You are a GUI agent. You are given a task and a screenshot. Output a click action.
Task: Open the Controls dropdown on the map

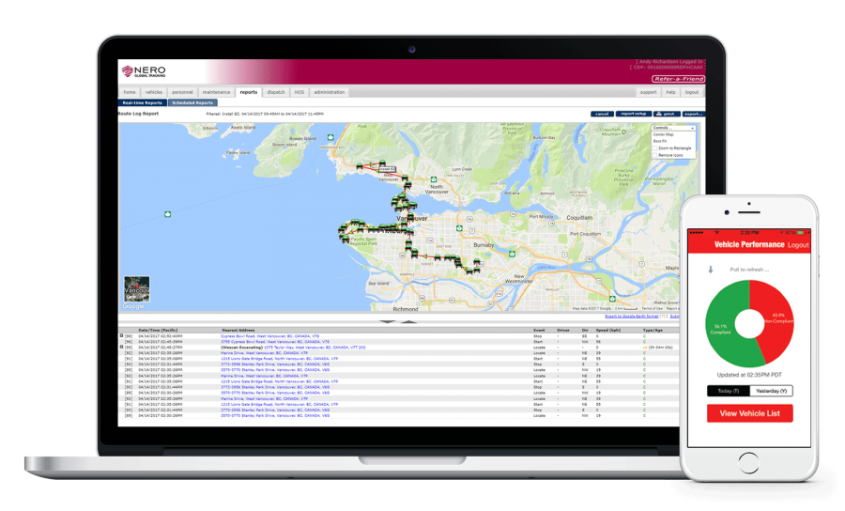point(673,128)
